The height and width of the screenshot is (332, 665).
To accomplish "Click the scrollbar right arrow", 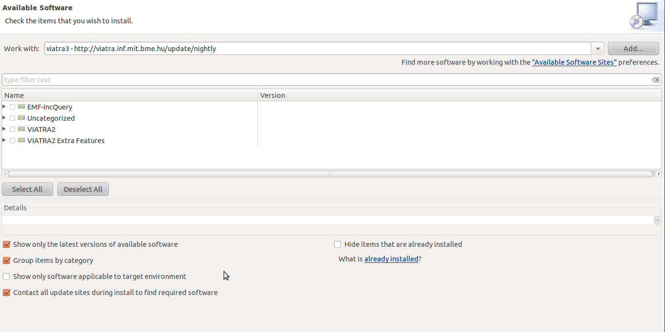I will point(659,174).
